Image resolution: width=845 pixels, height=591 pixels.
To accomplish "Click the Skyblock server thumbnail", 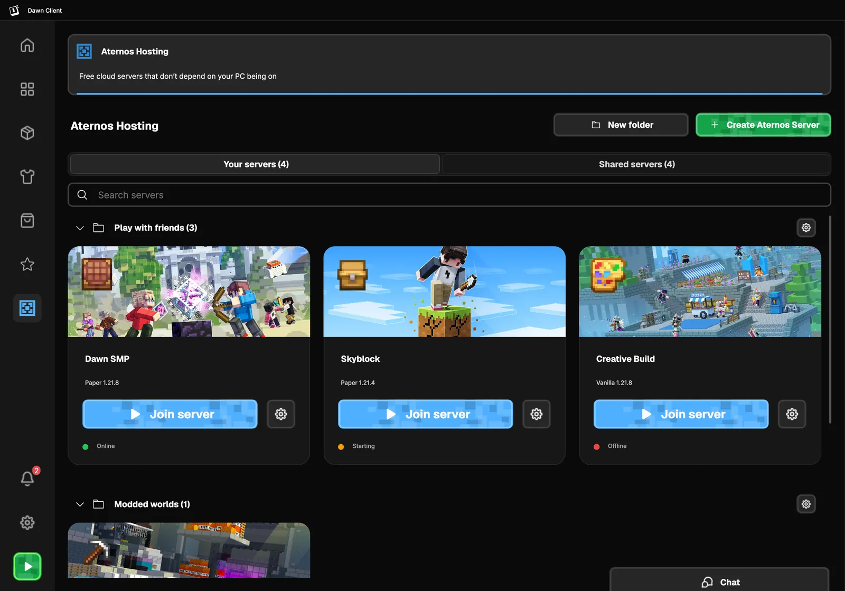I will click(445, 292).
